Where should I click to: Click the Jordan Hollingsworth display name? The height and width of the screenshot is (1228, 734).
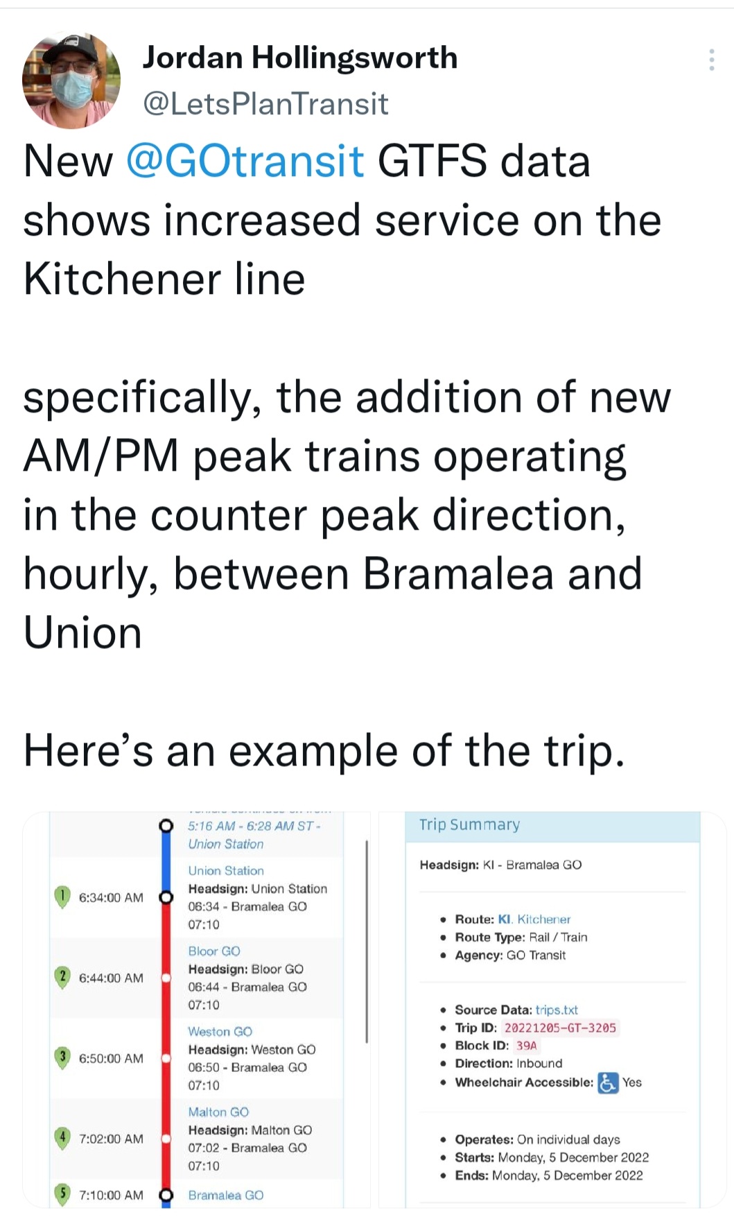tap(299, 58)
